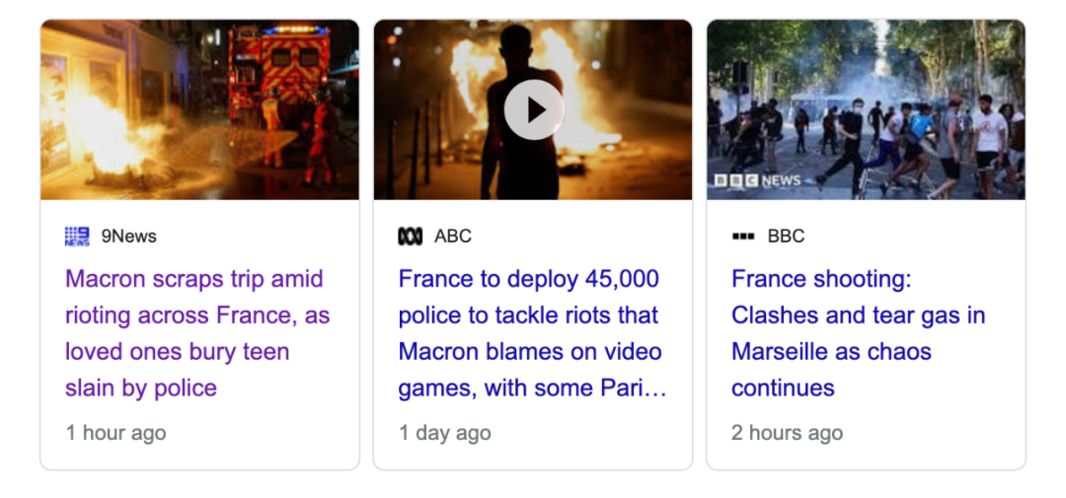Viewport: 1066px width, 498px height.
Task: Click the ABC logo icon
Action: 410,237
